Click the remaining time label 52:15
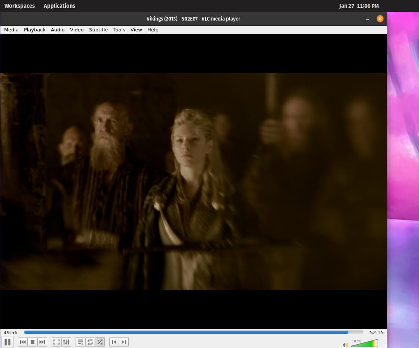Viewport: 419px width, 348px height. pos(376,332)
